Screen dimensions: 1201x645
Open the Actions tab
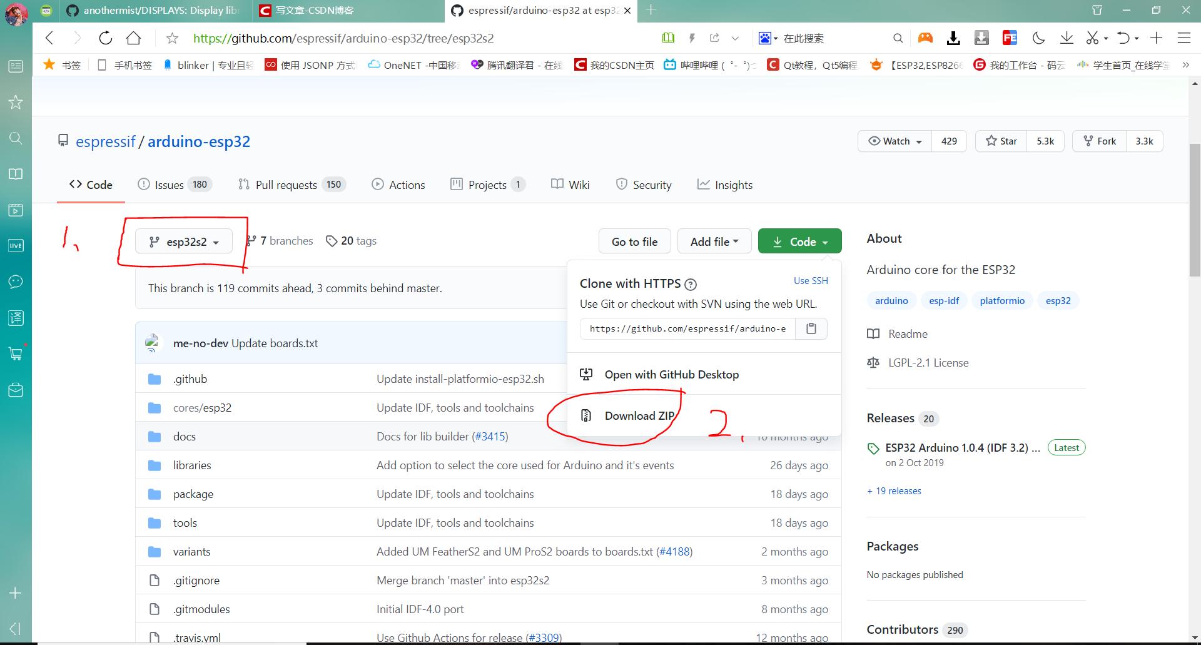coord(398,185)
